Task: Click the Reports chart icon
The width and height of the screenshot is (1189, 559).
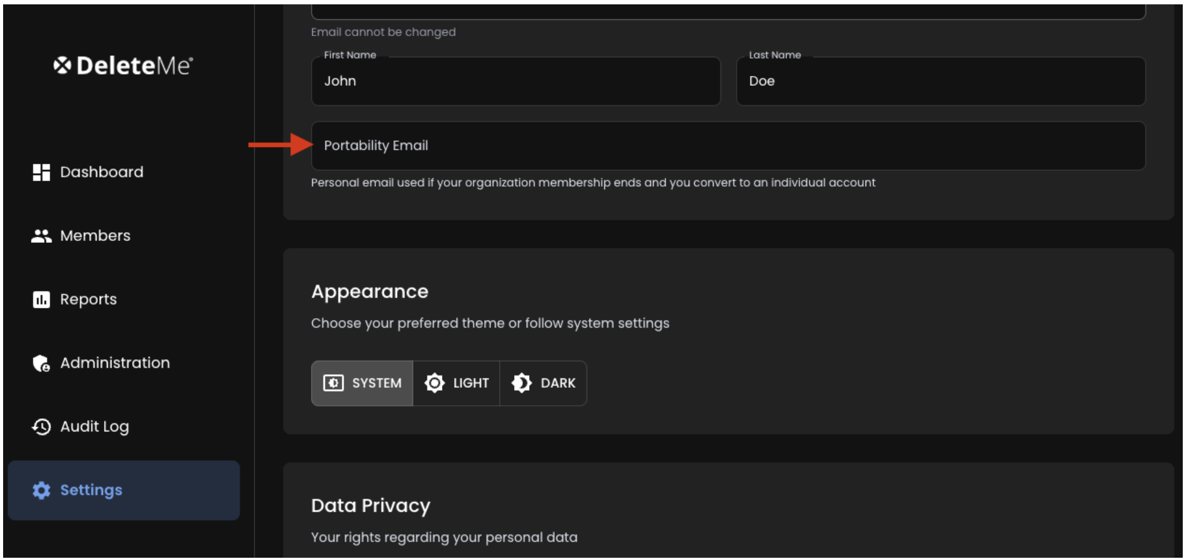Action: pos(41,299)
